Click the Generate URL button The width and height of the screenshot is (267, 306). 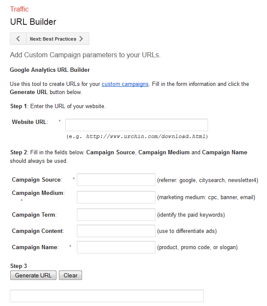(x=33, y=275)
